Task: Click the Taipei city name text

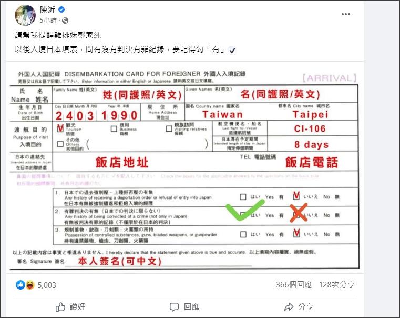Action: [311, 114]
